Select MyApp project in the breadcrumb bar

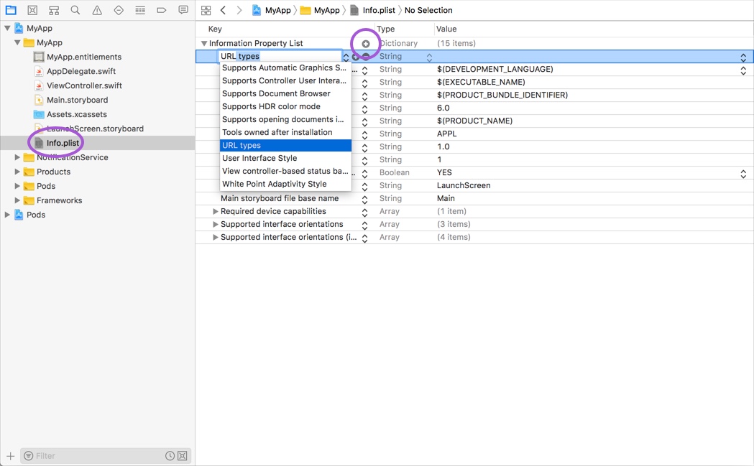click(272, 10)
